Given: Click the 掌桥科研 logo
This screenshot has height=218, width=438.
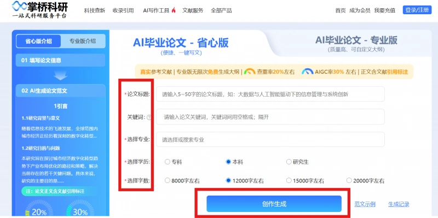Looking at the screenshot, I should click(x=39, y=10).
